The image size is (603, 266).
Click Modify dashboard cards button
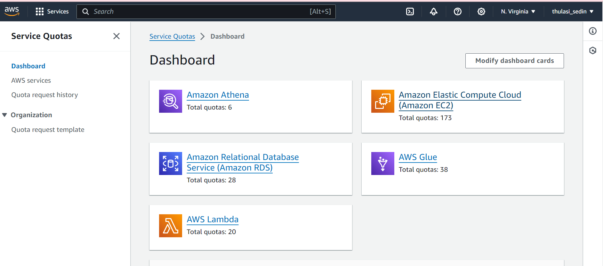coord(514,61)
